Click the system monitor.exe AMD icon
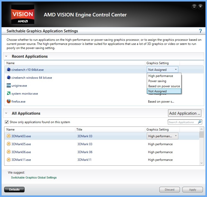Viewport: 207px width, 197px height. pos(8,93)
